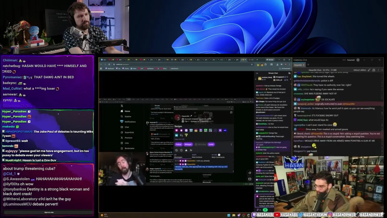Click chat username Mad_Cultist
This screenshot has height=218, width=387.
tap(12, 88)
